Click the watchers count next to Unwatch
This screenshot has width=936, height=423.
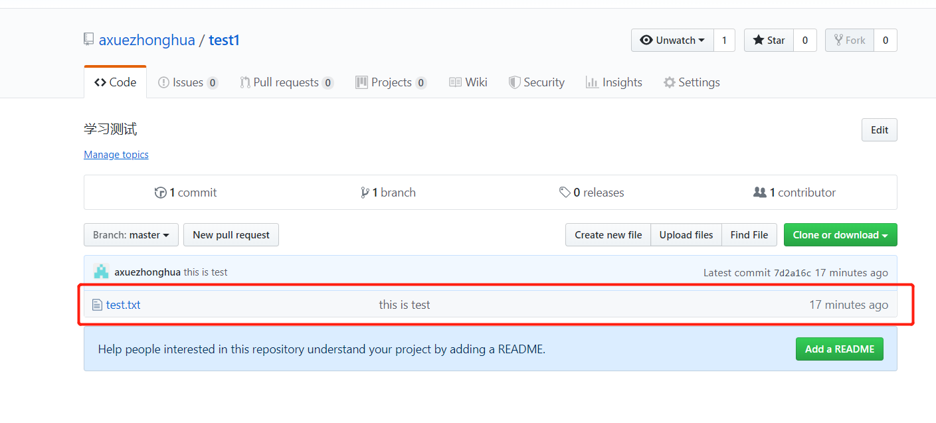point(724,41)
